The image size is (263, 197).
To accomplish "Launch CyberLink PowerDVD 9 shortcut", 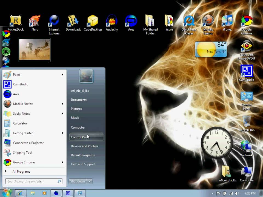I will [247, 50].
